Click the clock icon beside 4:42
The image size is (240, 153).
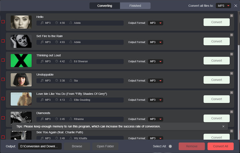coord(56,61)
